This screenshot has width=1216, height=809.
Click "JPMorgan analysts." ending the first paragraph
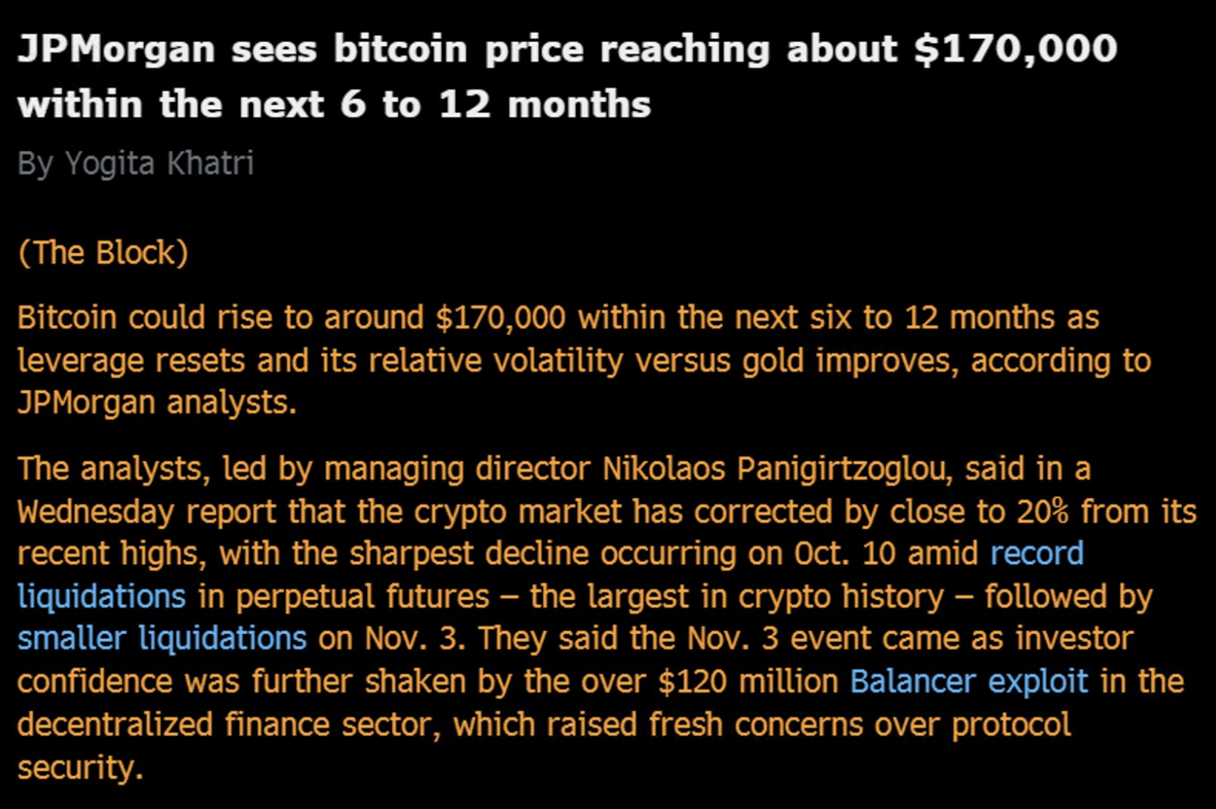click(x=156, y=402)
